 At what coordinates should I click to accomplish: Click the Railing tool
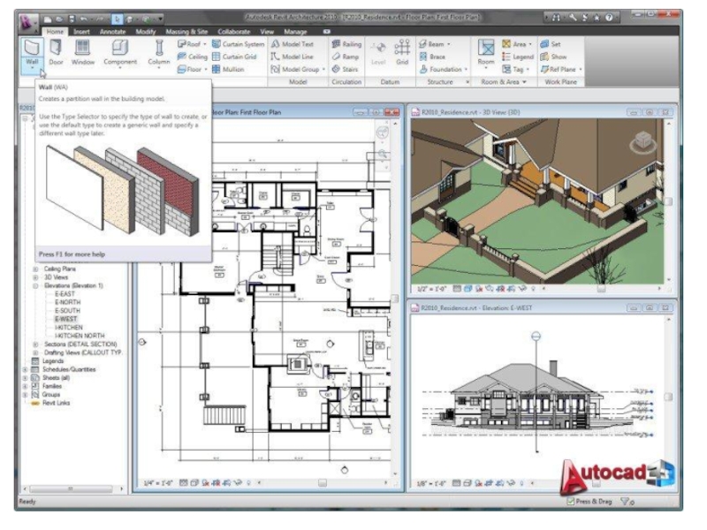tap(346, 44)
